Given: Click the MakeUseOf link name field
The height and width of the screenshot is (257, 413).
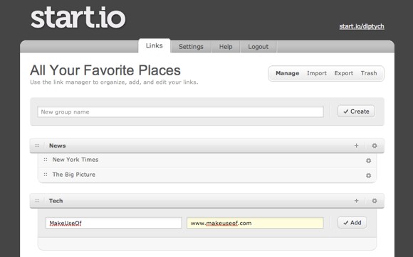Looking at the screenshot, I should (x=113, y=223).
